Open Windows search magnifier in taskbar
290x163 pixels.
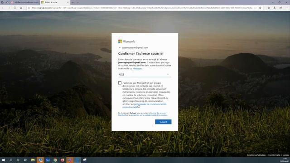click(x=10, y=160)
